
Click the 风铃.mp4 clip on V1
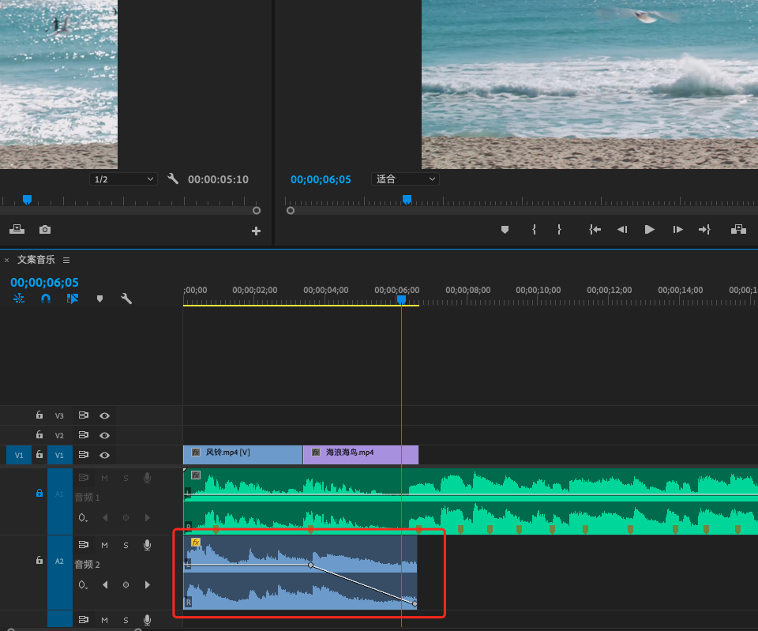coord(242,454)
